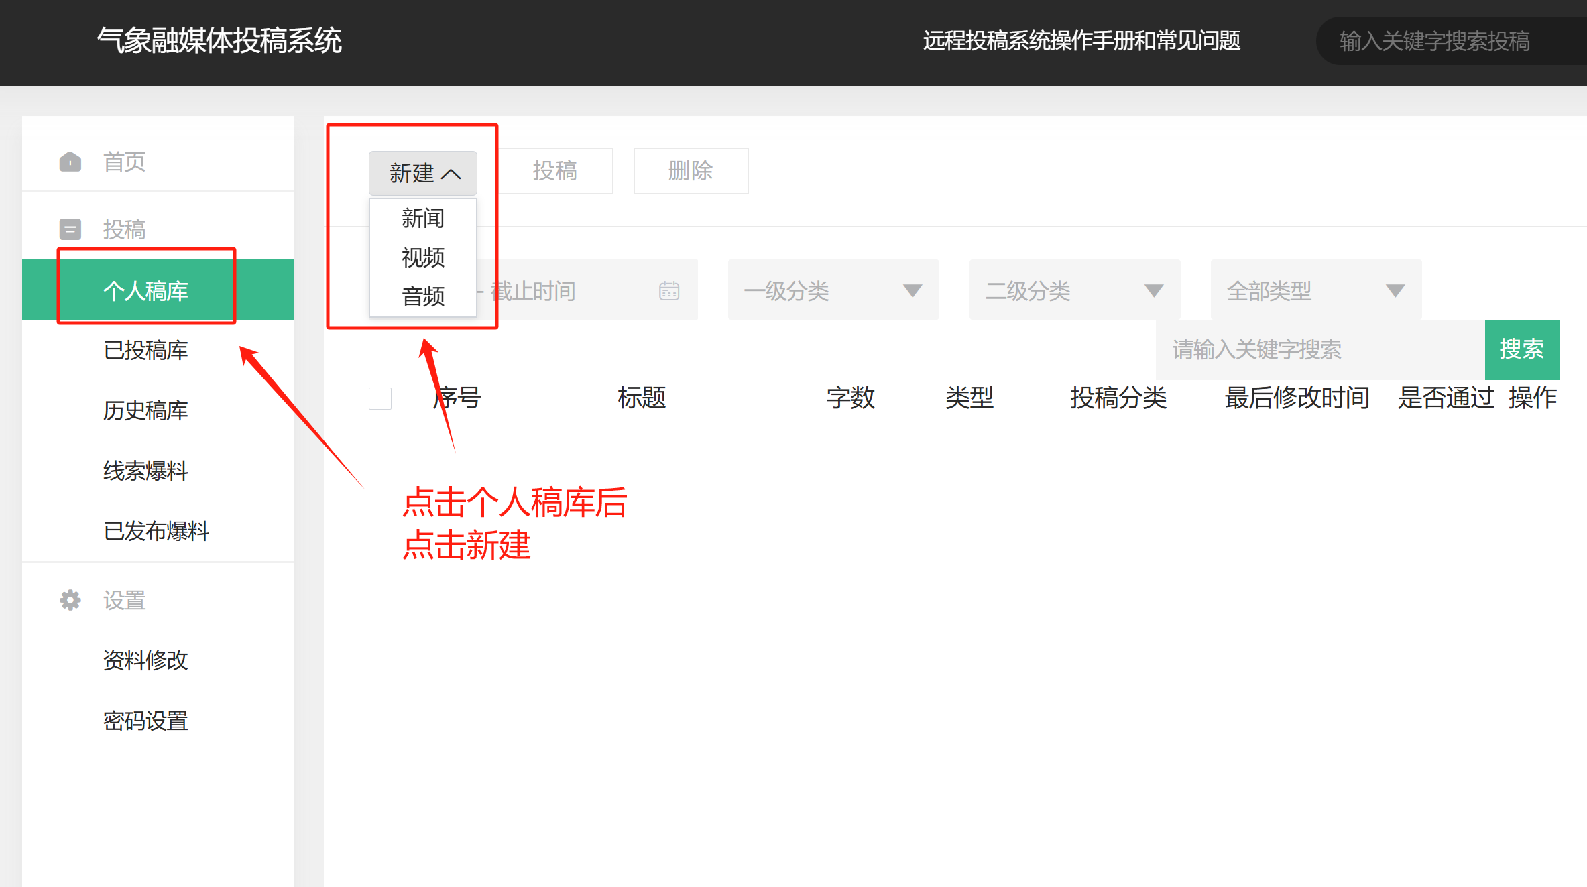Choose 新闻 from the 新建 menu
The width and height of the screenshot is (1587, 887).
(423, 219)
